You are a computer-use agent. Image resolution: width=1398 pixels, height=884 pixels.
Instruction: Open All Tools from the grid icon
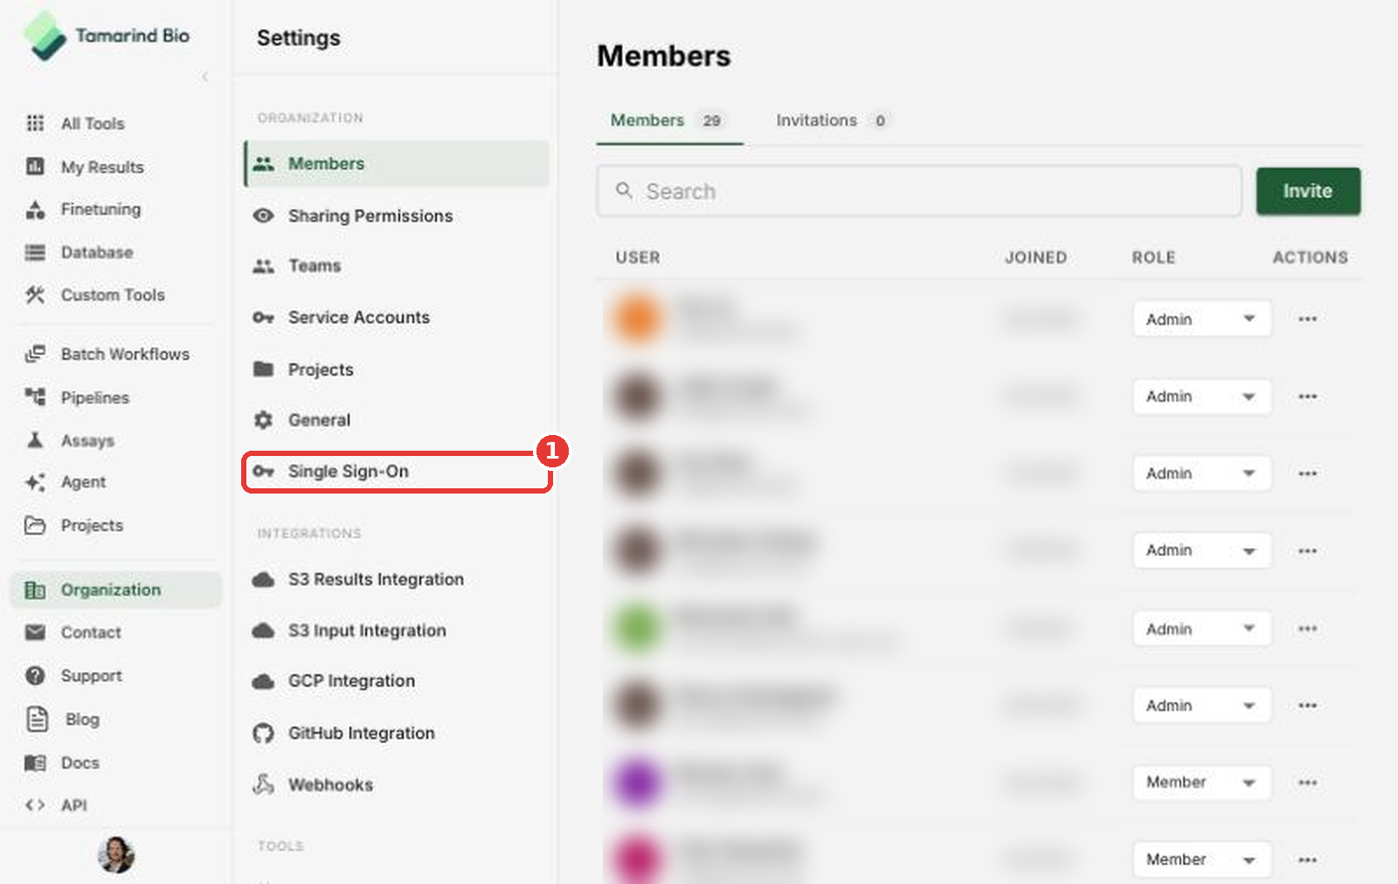pos(35,123)
